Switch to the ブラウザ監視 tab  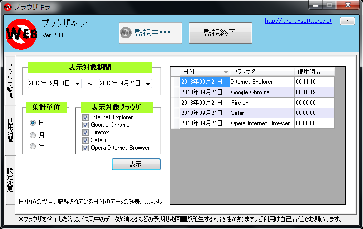pyautogui.click(x=10, y=80)
